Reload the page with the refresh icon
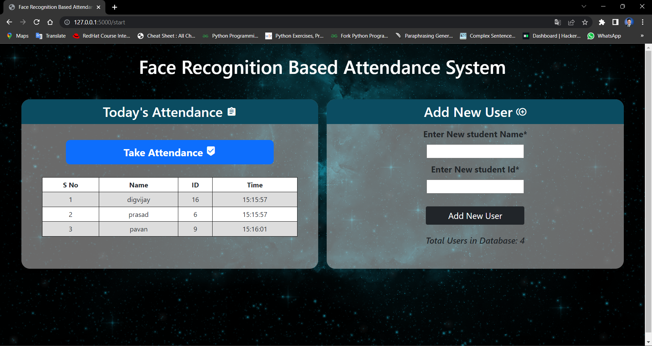This screenshot has width=652, height=346. [x=37, y=22]
